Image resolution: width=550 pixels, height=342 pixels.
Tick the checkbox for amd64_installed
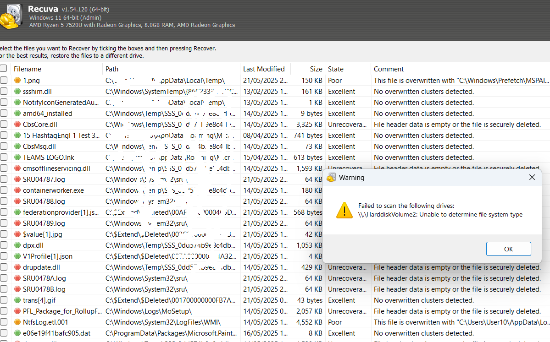[4, 113]
